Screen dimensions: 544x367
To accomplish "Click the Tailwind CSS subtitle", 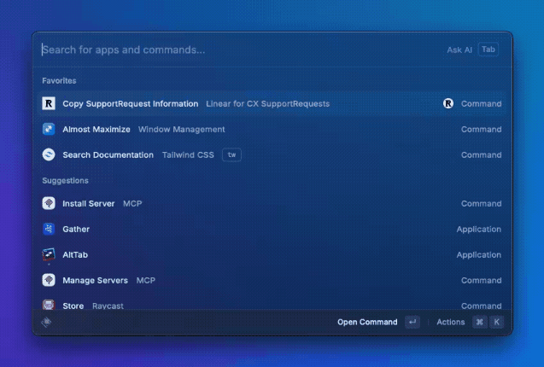I will [x=188, y=155].
